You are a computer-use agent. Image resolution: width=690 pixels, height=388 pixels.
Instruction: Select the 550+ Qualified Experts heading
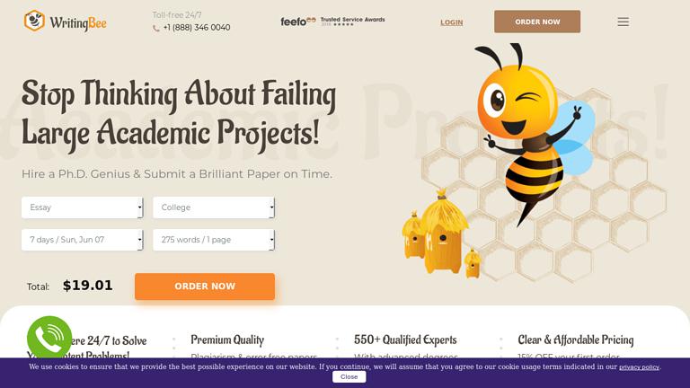(405, 339)
